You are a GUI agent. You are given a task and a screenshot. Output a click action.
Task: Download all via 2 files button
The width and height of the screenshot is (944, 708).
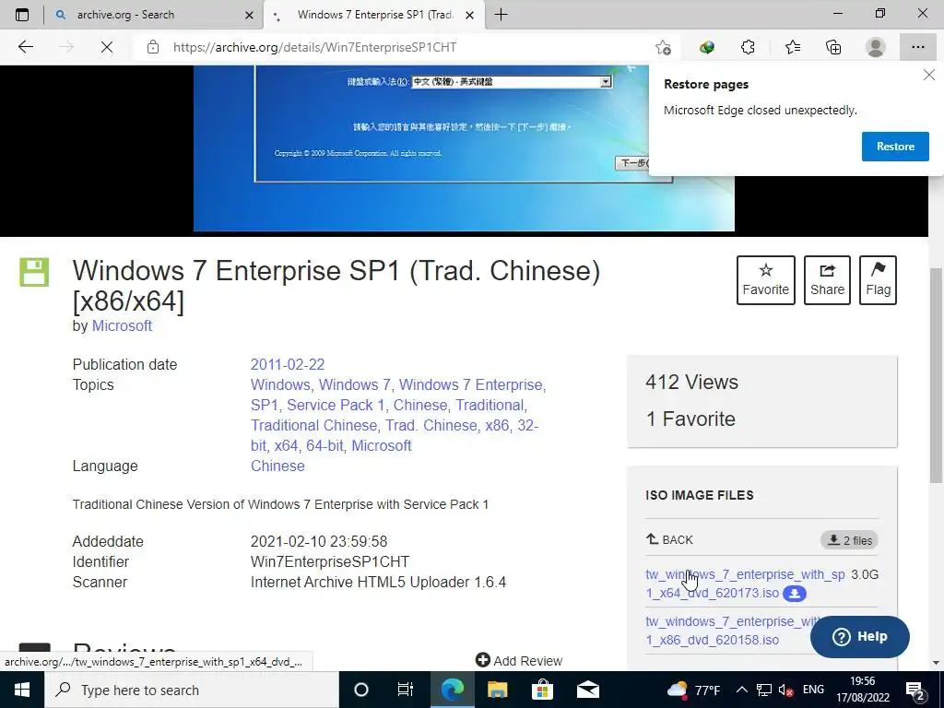849,540
